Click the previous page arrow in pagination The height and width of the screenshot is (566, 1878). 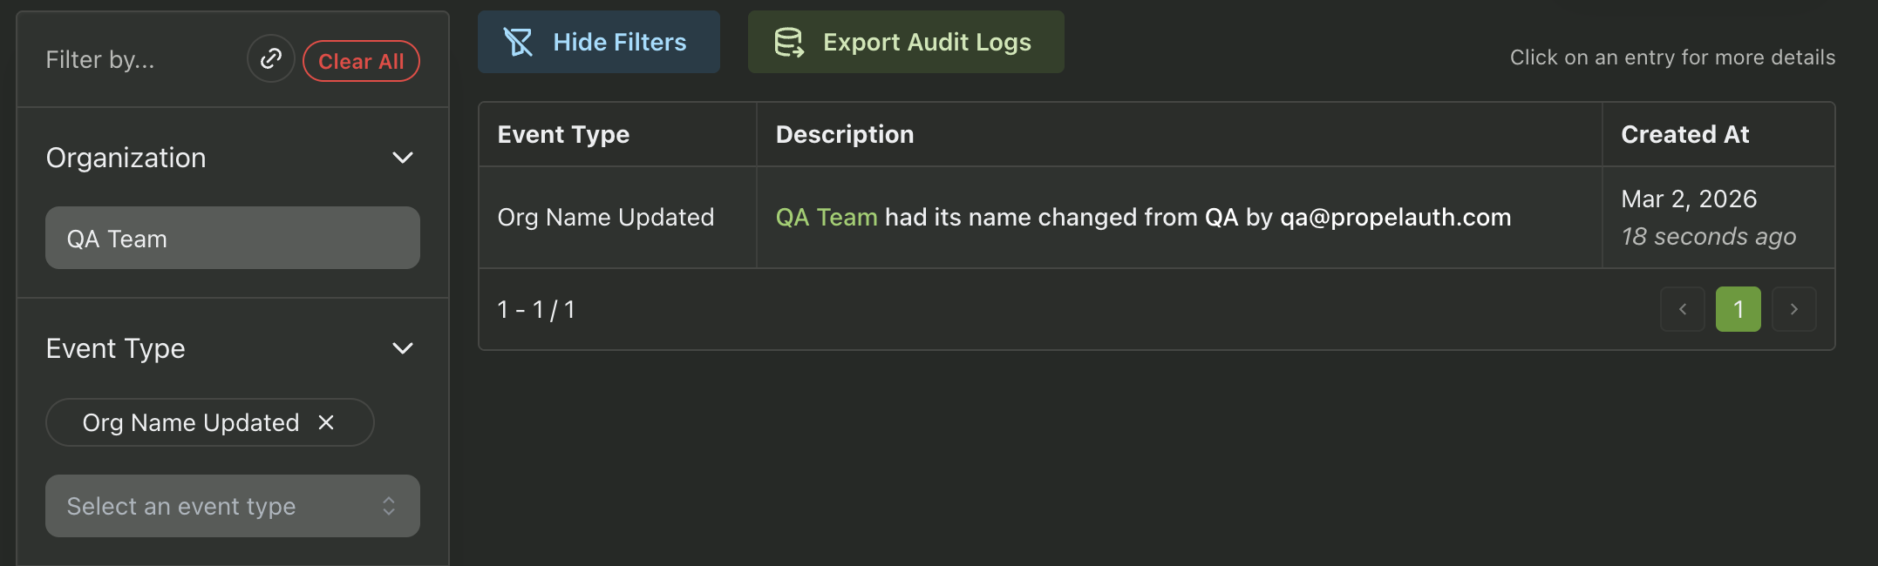[x=1682, y=309]
